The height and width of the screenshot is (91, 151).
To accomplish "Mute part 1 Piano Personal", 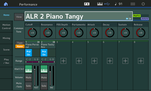I will coord(28,78).
